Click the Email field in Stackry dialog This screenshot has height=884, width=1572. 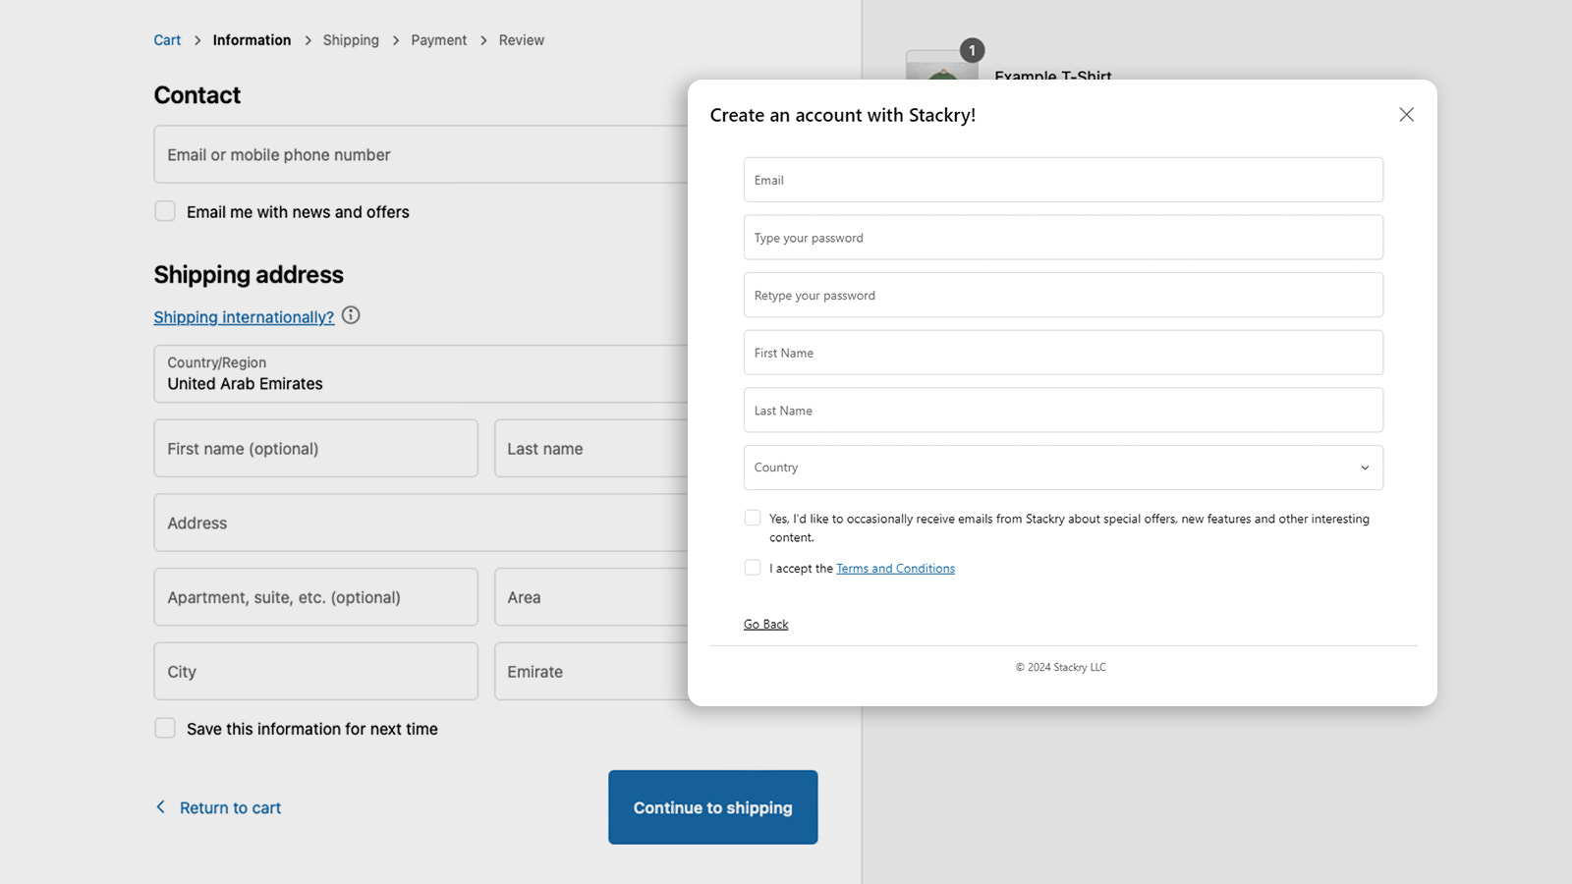point(1063,180)
